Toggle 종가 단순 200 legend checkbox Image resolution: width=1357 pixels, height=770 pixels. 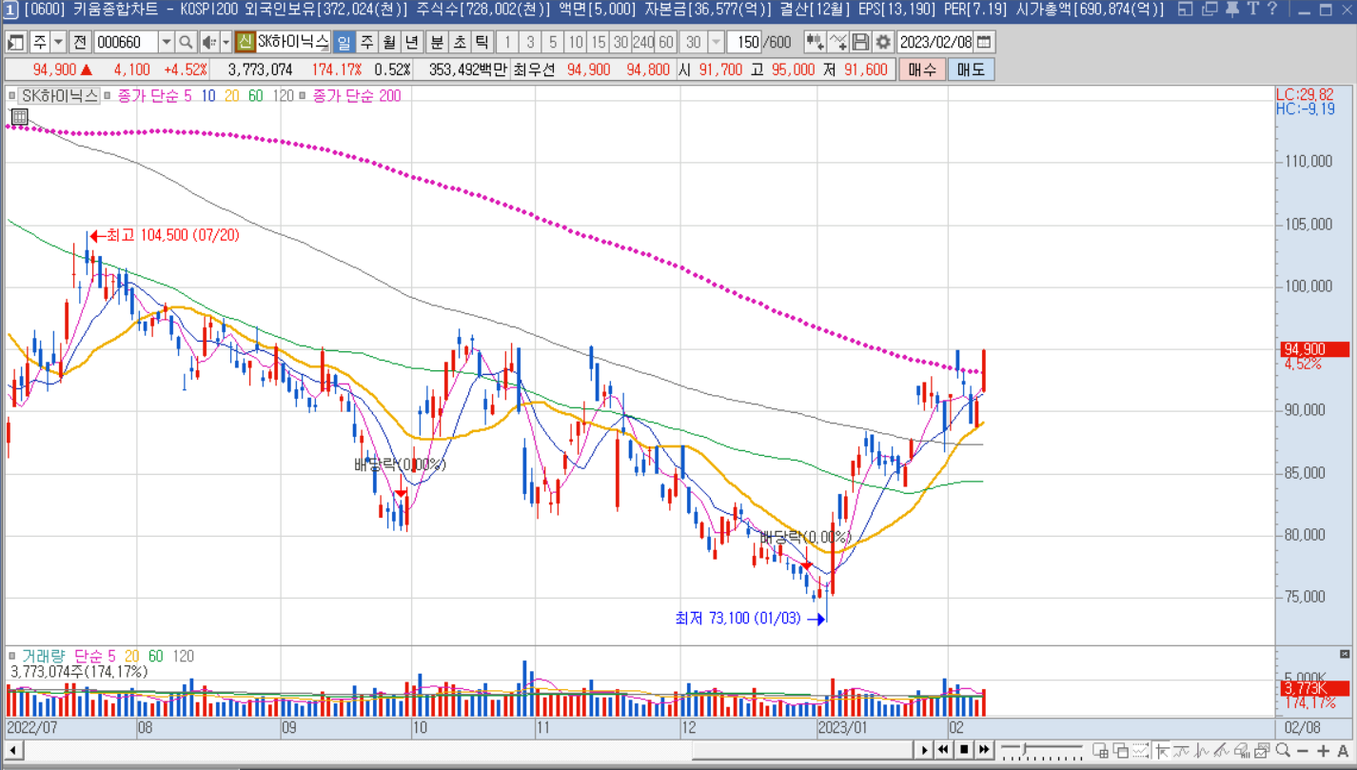(301, 95)
